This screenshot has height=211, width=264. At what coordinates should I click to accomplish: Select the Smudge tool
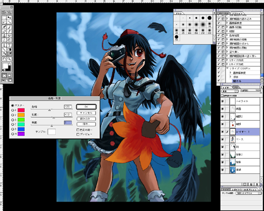tap(10, 36)
